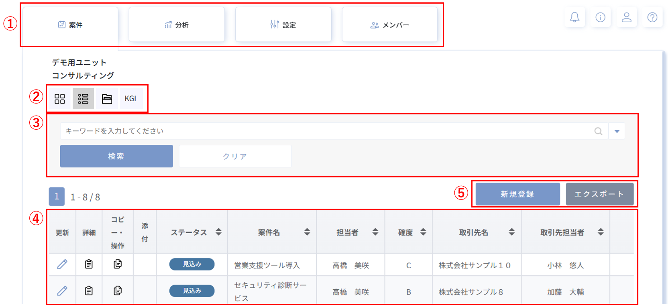Click the 新規登録 button
The image size is (668, 305).
[x=517, y=194]
